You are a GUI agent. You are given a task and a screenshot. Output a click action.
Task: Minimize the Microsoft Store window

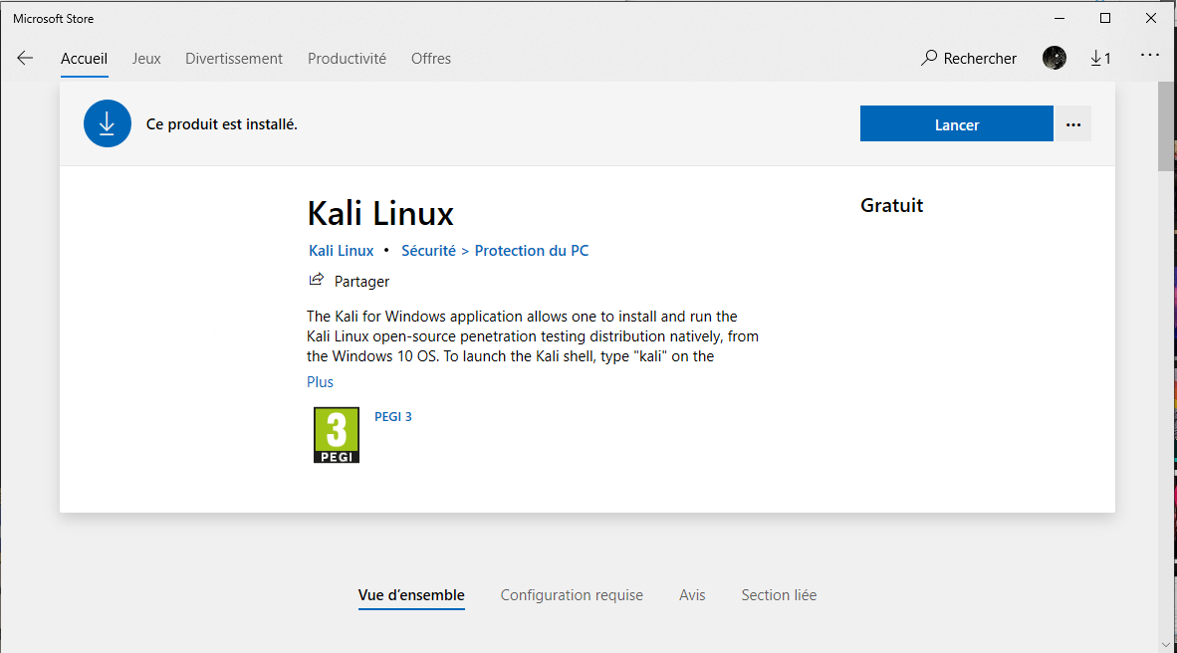click(1059, 18)
